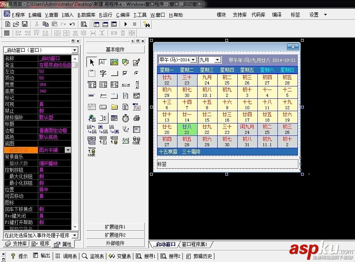Select the picture box component icon

(x=114, y=62)
